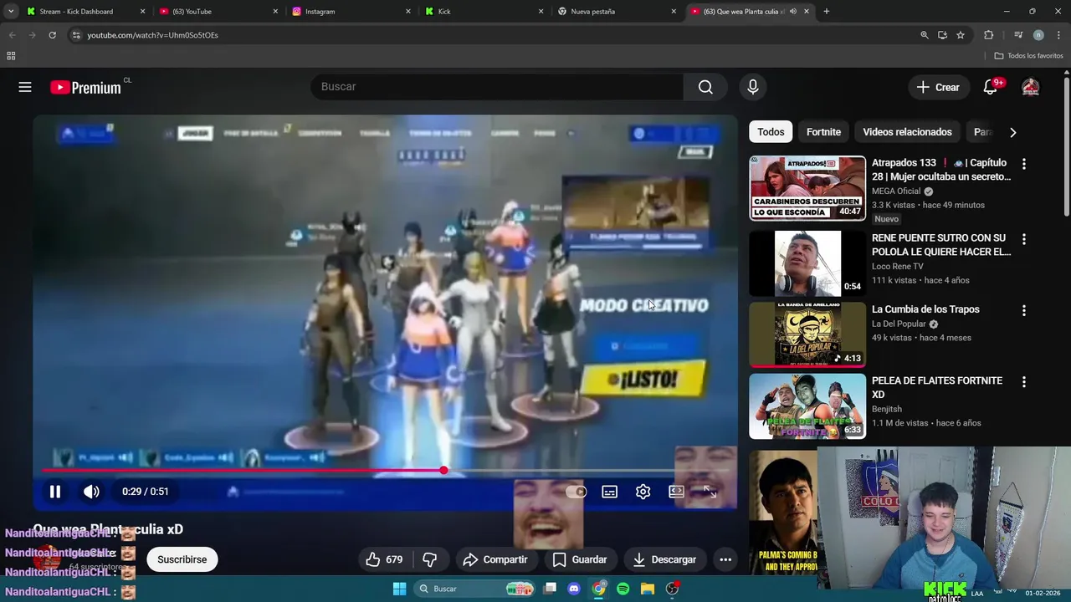Go back with the browser back arrow
This screenshot has height=602, width=1071.
12,35
